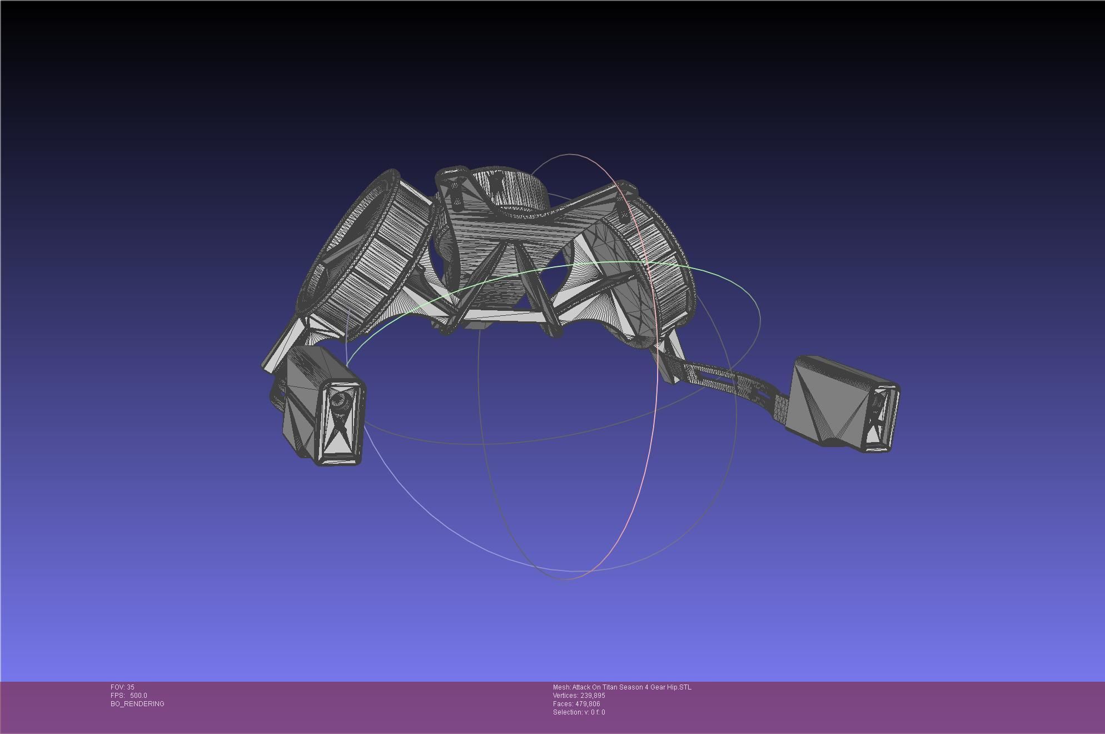
Task: Click the right hip box of the 3D model
Action: [842, 404]
